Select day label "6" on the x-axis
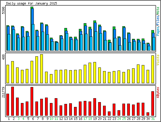 (x=33, y=119)
